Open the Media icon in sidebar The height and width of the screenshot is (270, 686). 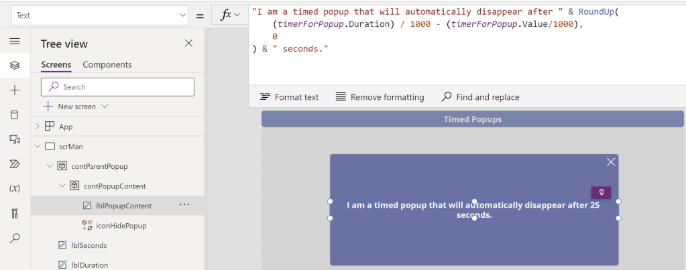coord(15,139)
